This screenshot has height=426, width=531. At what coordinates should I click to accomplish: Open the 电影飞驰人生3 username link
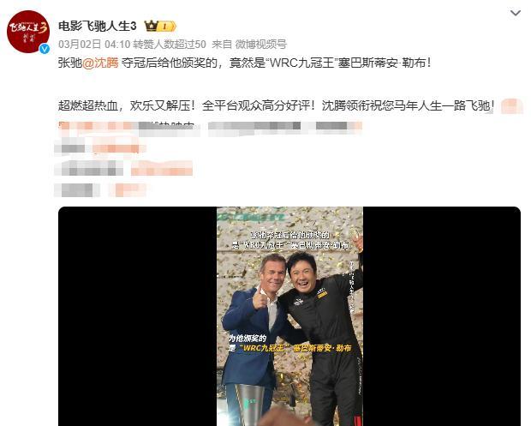coord(98,26)
